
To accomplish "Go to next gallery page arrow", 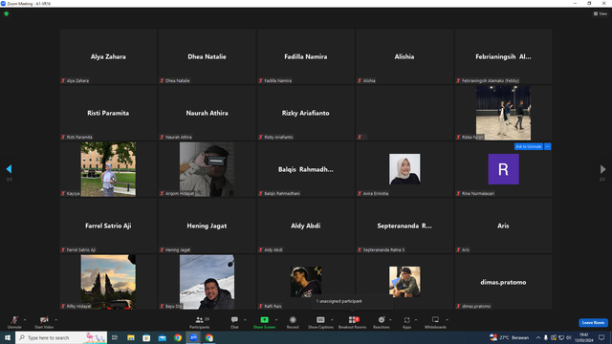I will pyautogui.click(x=602, y=169).
